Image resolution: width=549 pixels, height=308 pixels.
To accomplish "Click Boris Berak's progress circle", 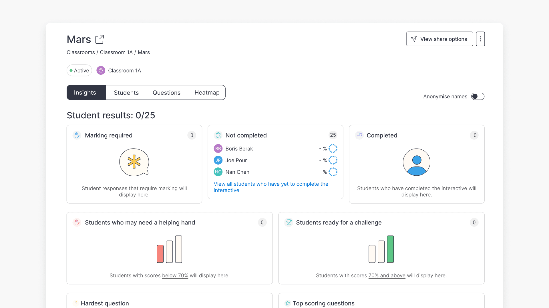I will click(x=333, y=149).
